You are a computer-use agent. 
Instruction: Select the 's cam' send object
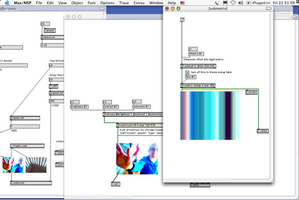tap(116, 184)
